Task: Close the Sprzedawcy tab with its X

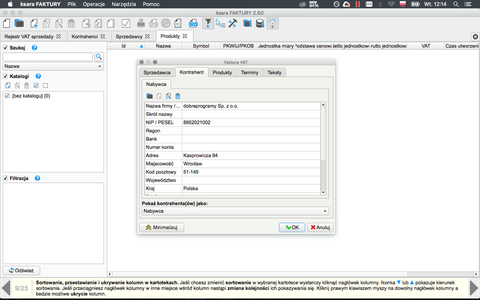Action: (x=147, y=37)
